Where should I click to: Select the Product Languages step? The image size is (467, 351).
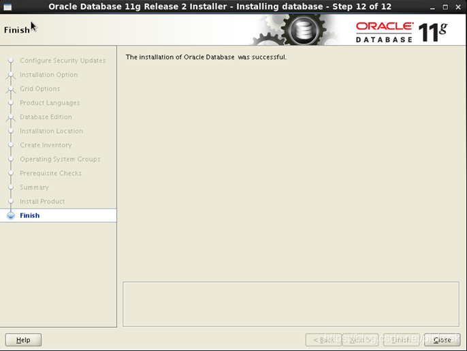50,103
